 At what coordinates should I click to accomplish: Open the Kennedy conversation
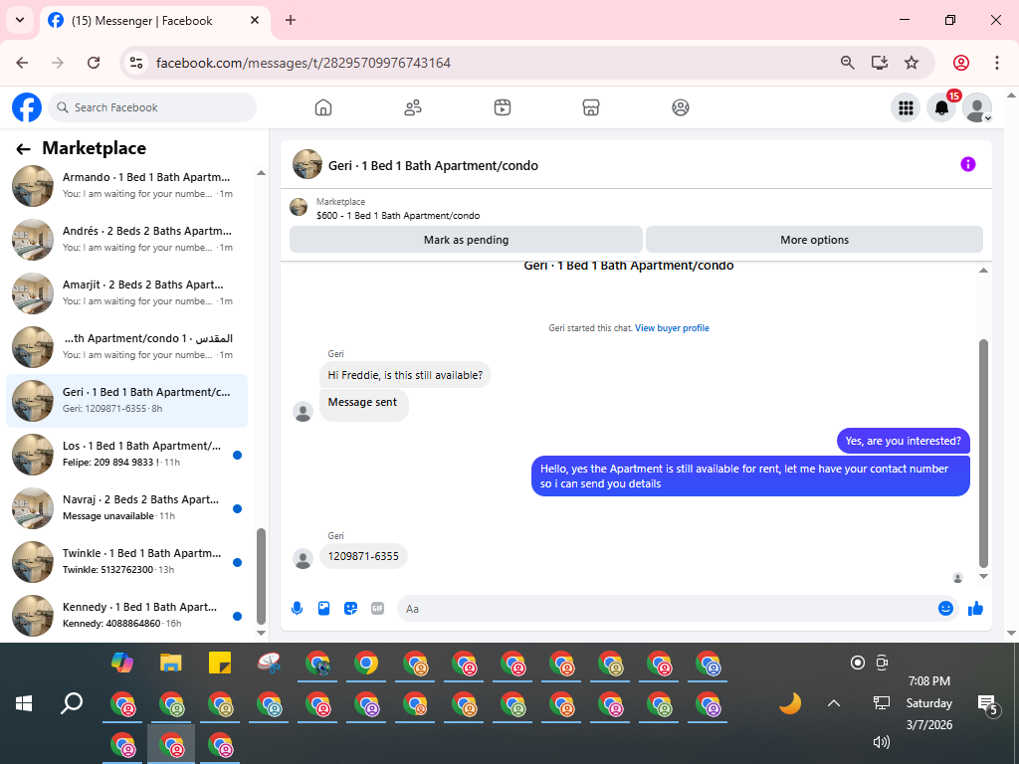tap(127, 615)
